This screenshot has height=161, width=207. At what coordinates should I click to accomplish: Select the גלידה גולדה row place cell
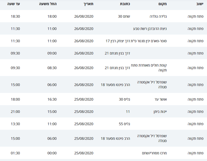click(158, 16)
